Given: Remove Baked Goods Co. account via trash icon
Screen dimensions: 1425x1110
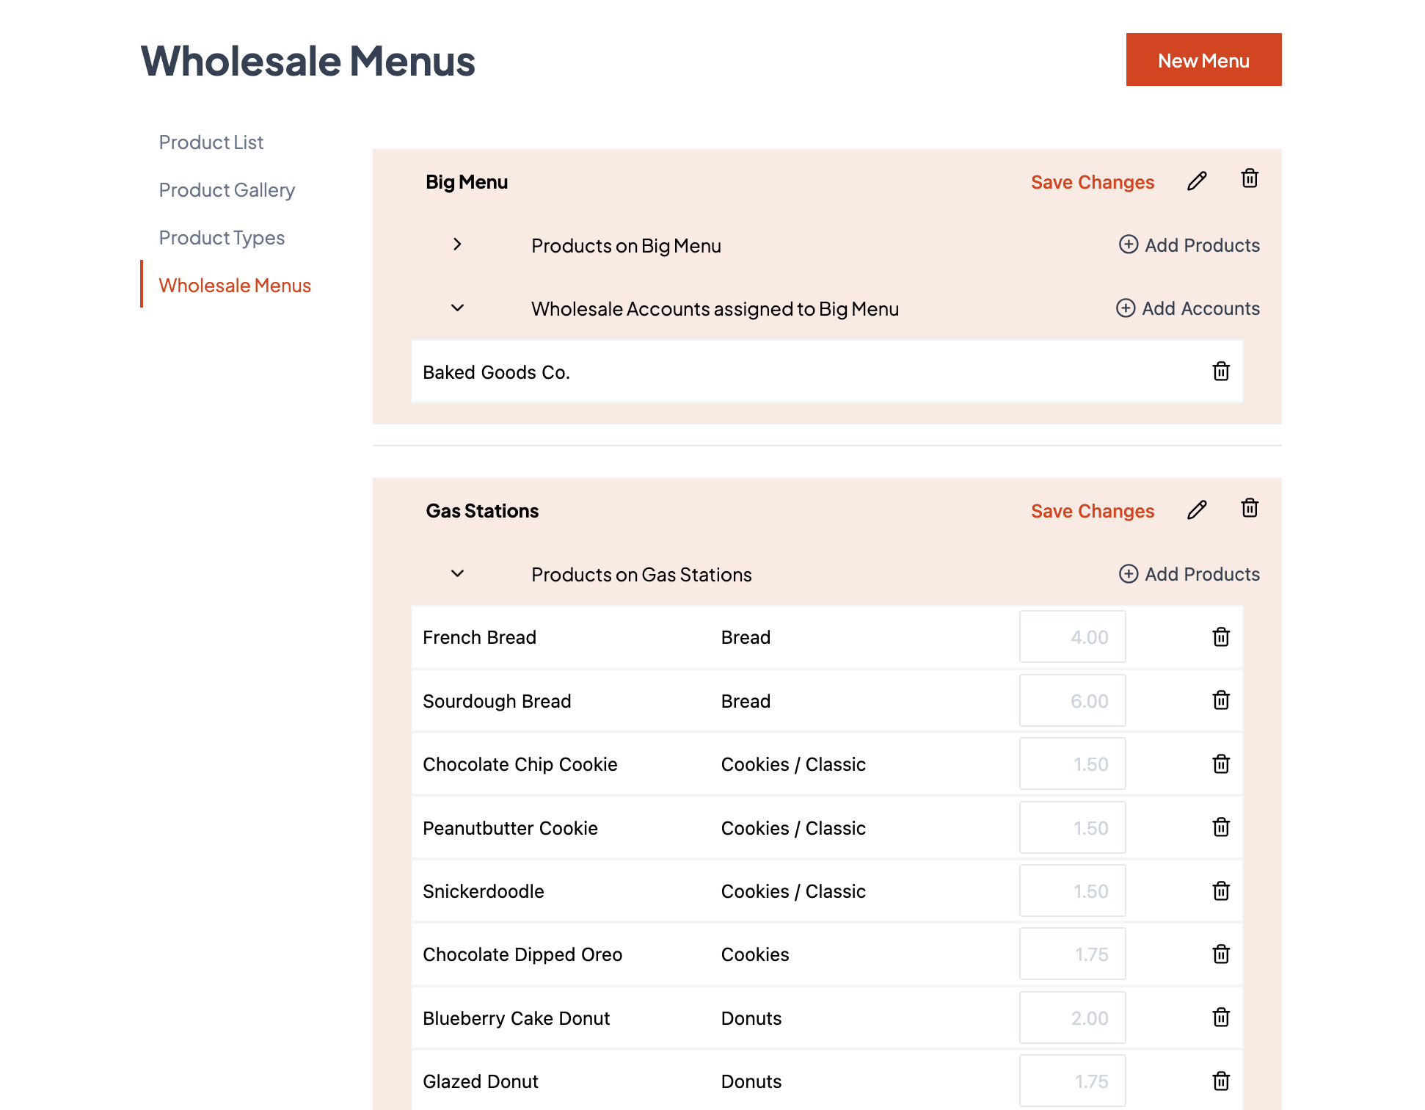Looking at the screenshot, I should [x=1221, y=371].
